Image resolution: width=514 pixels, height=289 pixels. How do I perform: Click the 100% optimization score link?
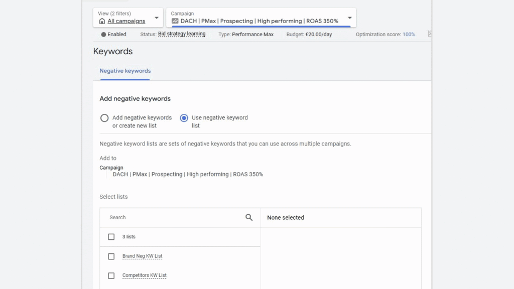point(409,35)
